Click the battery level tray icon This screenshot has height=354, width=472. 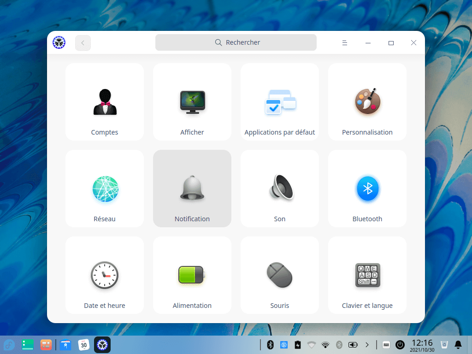coord(353,345)
